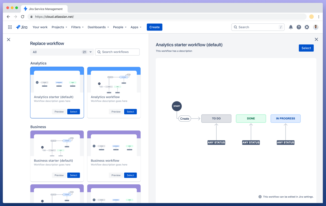This screenshot has height=206, width=326.
Task: Open the user profile avatar
Action: tap(315, 27)
